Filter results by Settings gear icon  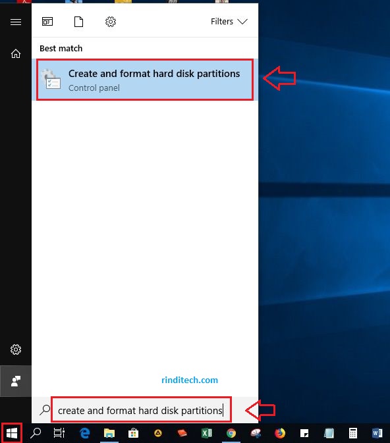click(x=111, y=22)
